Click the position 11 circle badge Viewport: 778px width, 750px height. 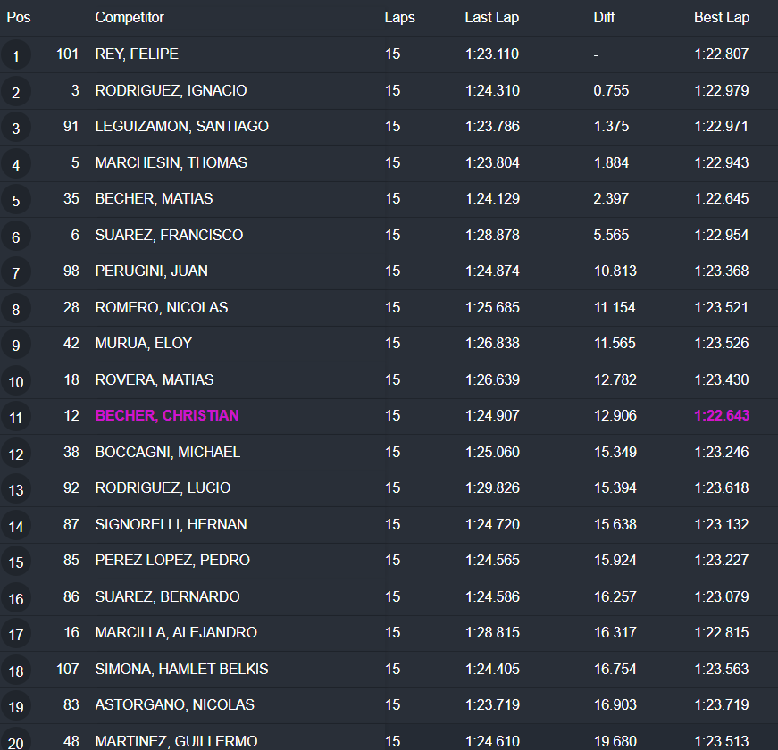16,418
